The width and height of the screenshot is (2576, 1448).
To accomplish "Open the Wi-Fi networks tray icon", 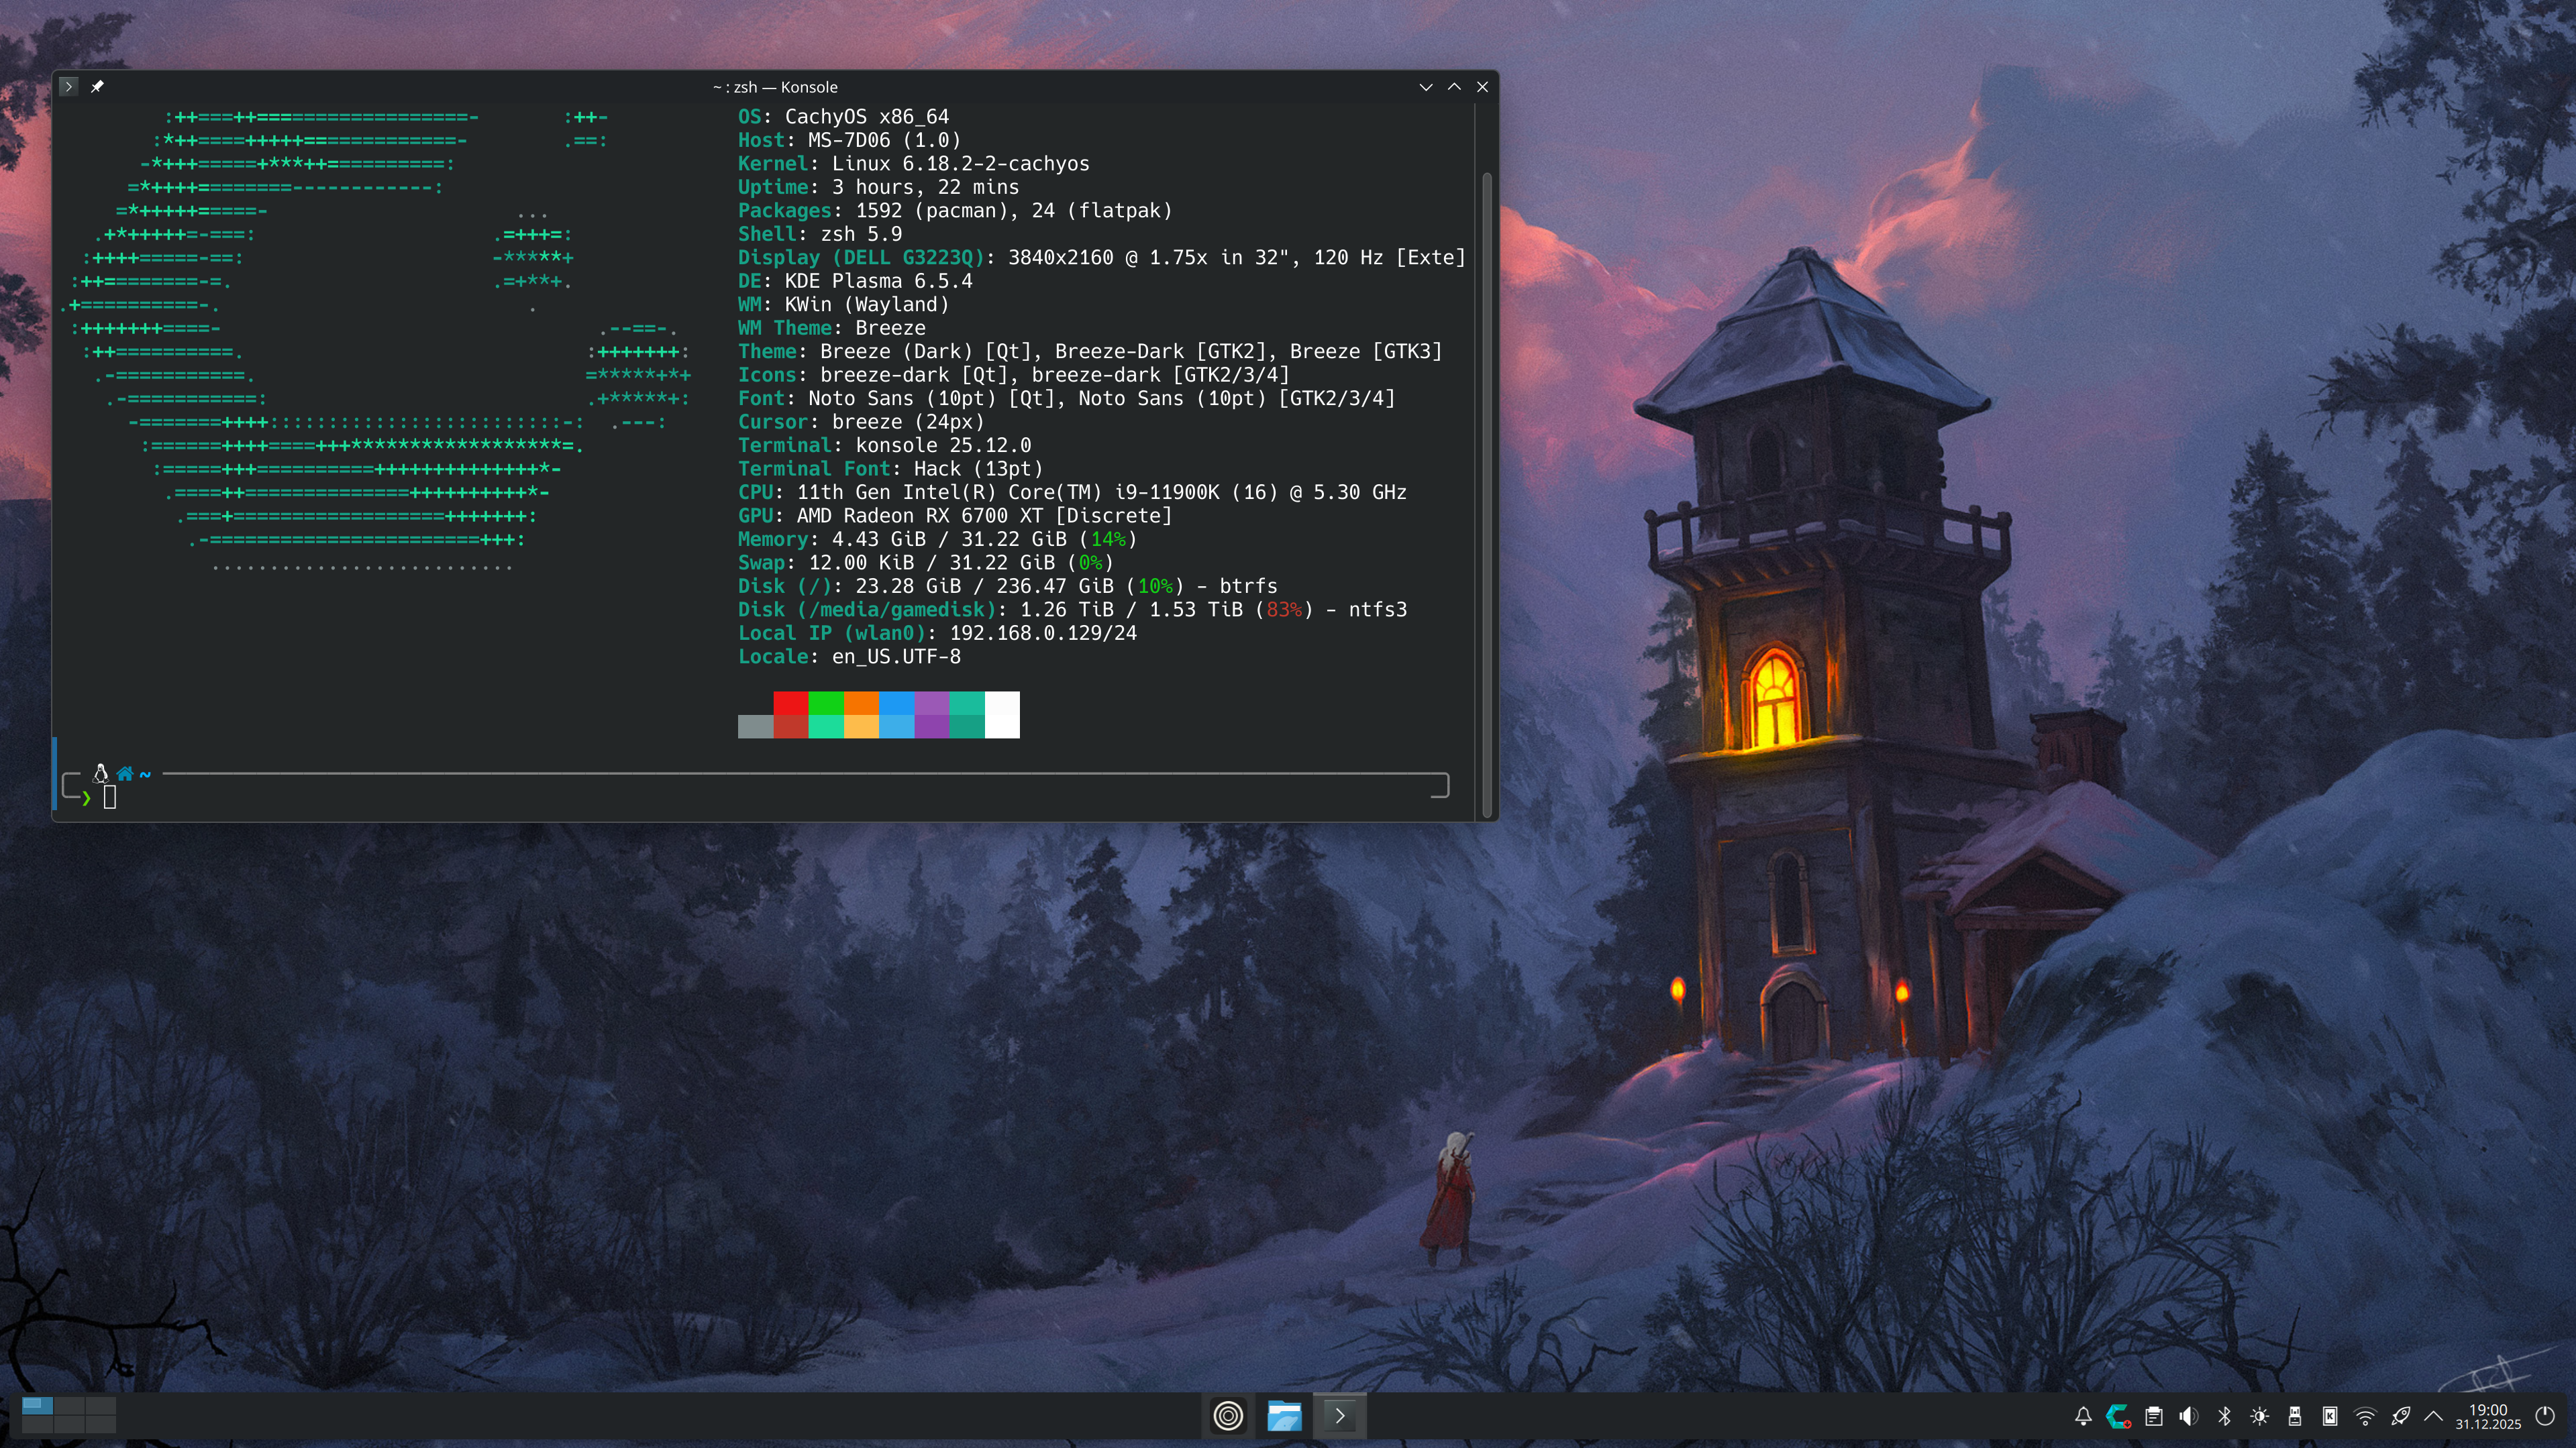I will click(x=2365, y=1416).
